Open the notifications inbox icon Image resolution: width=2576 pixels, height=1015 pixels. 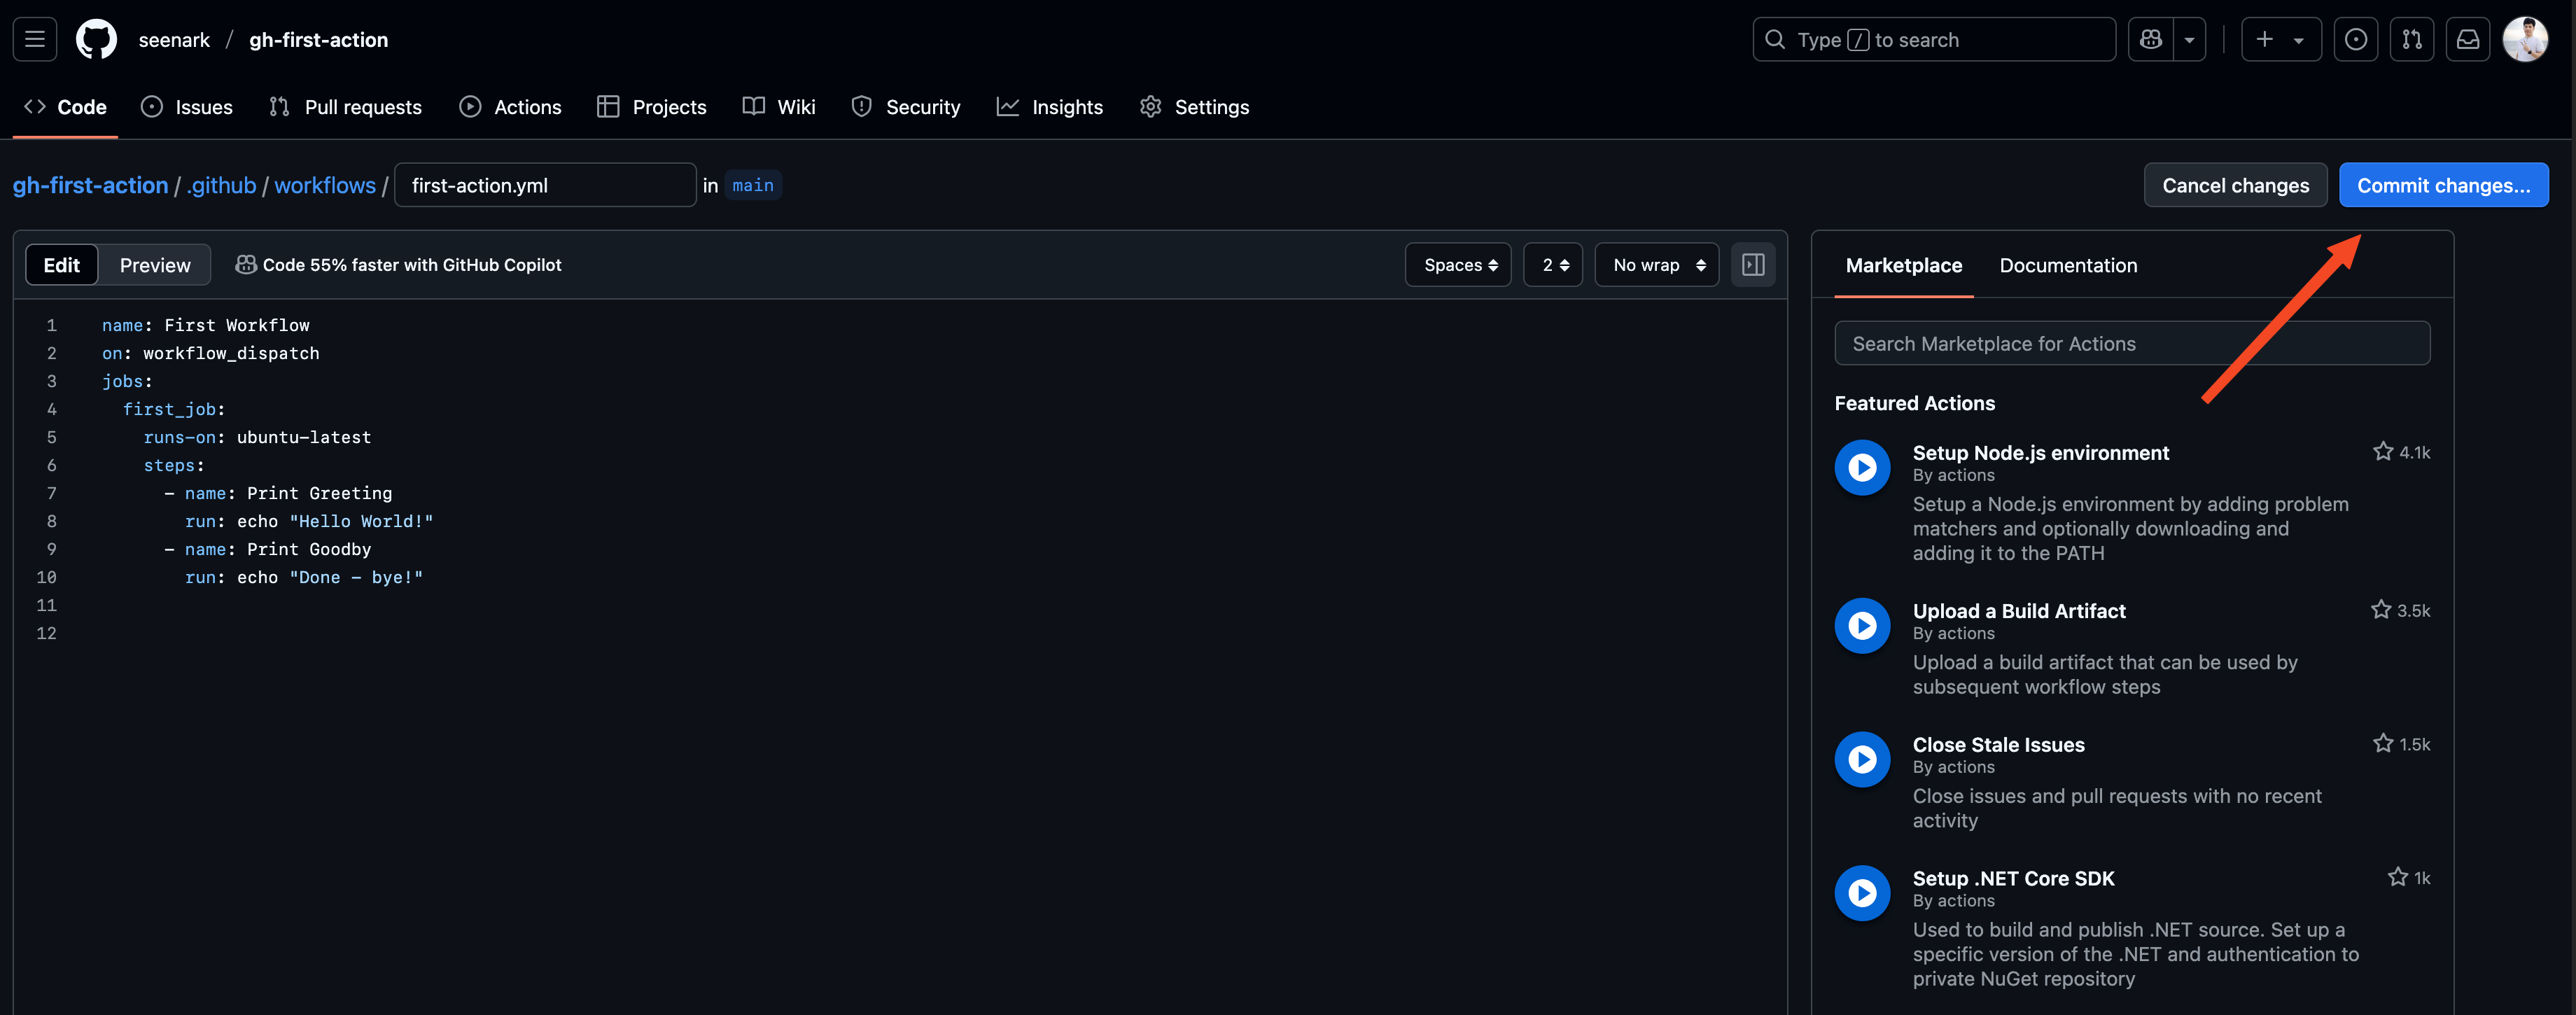click(2467, 40)
